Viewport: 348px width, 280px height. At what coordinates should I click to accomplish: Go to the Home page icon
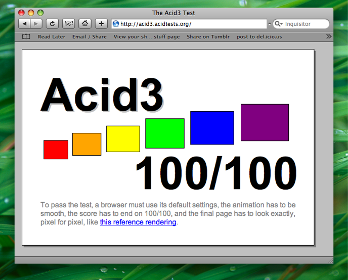pos(85,24)
